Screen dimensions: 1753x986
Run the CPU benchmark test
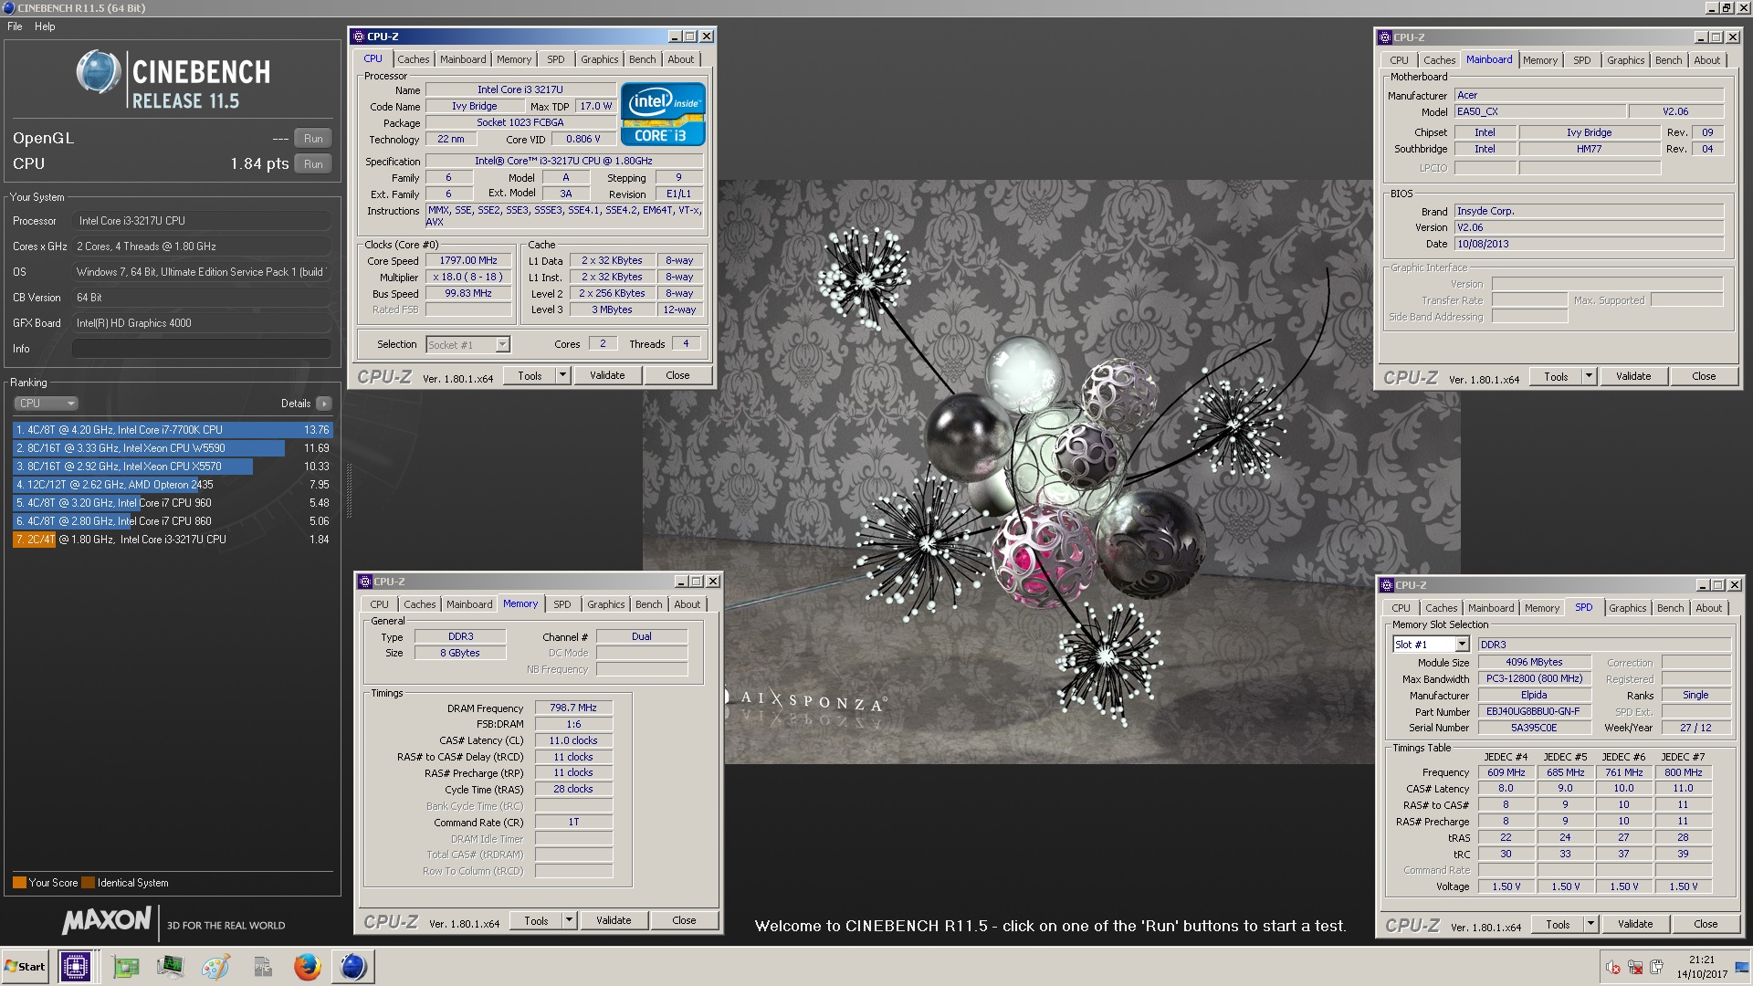313,164
